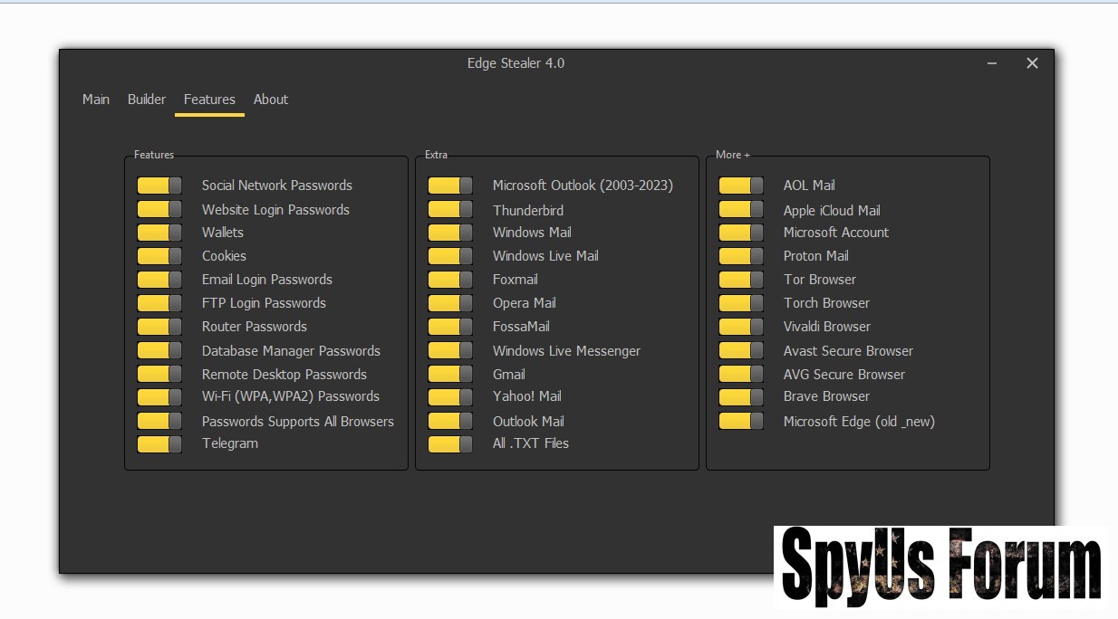The width and height of the screenshot is (1118, 619).
Task: Toggle the Foxmail switch
Action: (450, 280)
